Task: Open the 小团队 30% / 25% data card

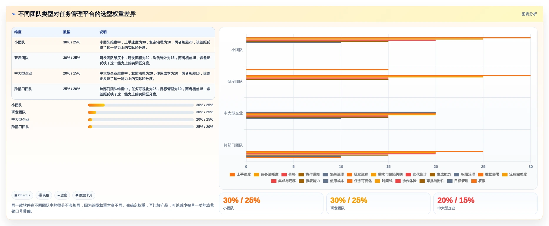Action: [271, 203]
